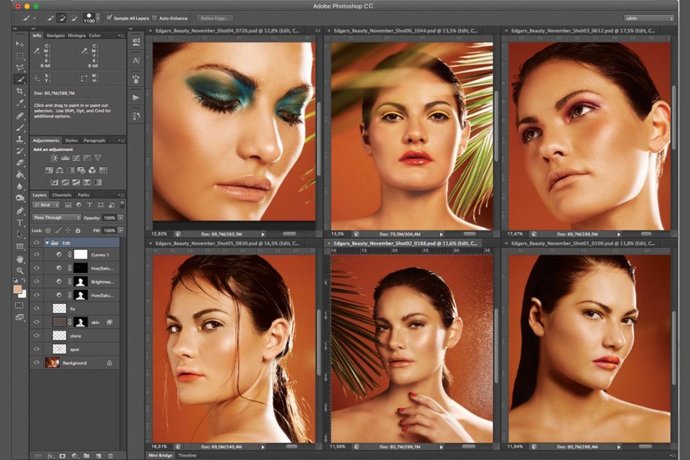The width and height of the screenshot is (690, 460).
Task: Switch to the Channels tab
Action: 62,195
